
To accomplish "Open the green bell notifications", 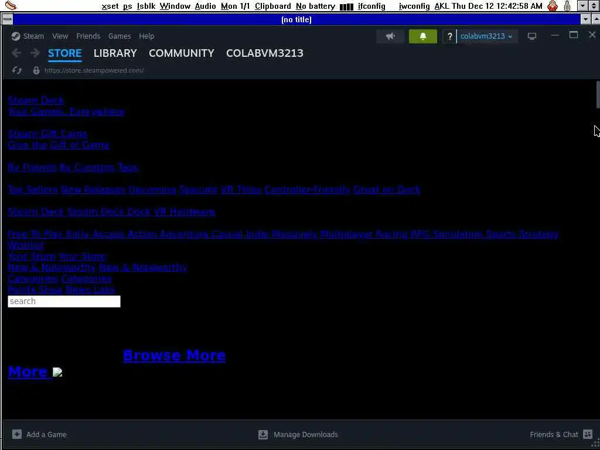I will point(423,36).
